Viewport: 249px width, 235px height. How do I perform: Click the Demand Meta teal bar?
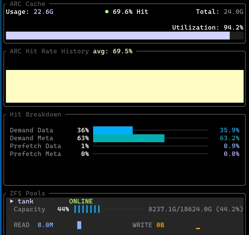pyautogui.click(x=129, y=138)
